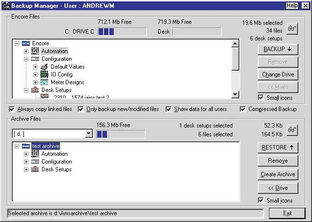Click the Automation icon in test archive

pyautogui.click(x=35, y=154)
